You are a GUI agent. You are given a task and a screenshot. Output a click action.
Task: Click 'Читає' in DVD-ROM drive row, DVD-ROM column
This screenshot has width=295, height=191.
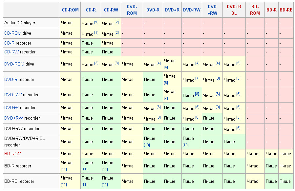pyautogui.click(x=128, y=64)
